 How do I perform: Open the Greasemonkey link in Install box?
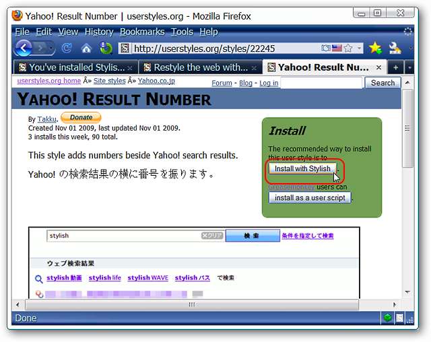pos(292,187)
